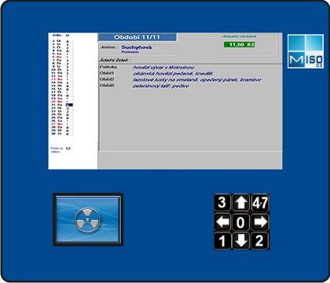This screenshot has height=283, width=330.
Task: Tap the card reader symbol panel
Action: point(88,219)
